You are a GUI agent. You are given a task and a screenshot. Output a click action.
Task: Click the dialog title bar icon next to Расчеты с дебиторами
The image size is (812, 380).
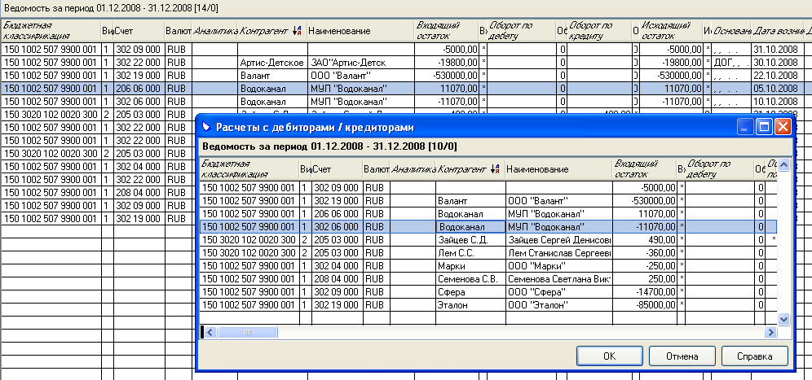(x=206, y=127)
